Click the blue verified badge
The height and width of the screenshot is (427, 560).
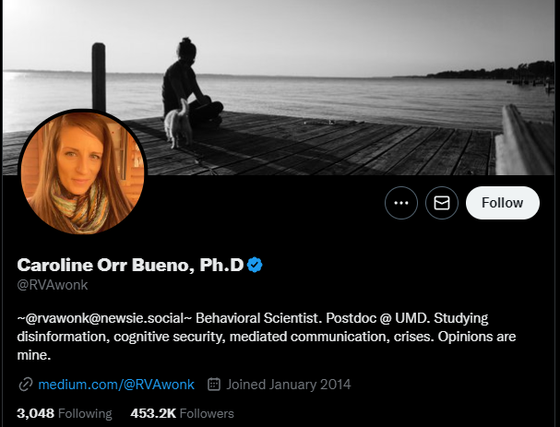pyautogui.click(x=256, y=266)
